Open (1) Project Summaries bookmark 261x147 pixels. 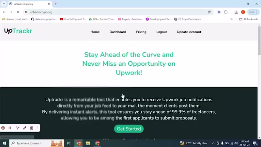(187, 19)
